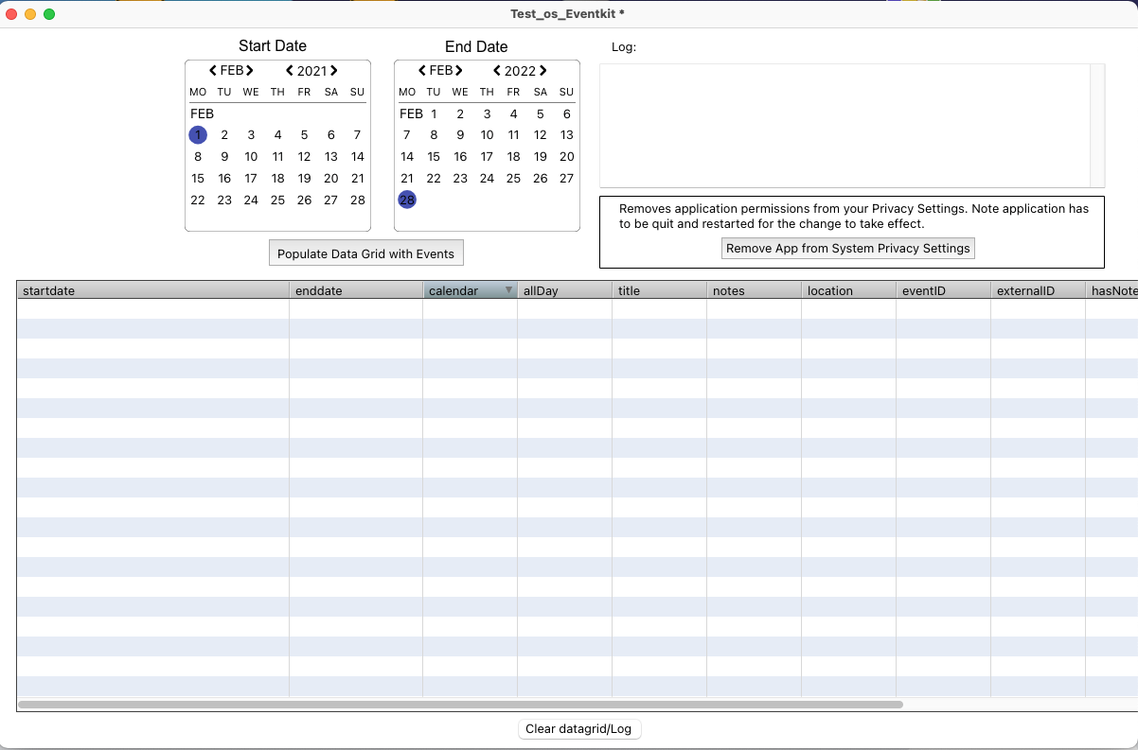The width and height of the screenshot is (1138, 750).
Task: Go to previous year in Start Date calendar
Action: (x=290, y=71)
